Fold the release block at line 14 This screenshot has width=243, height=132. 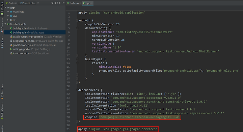tap(77, 63)
